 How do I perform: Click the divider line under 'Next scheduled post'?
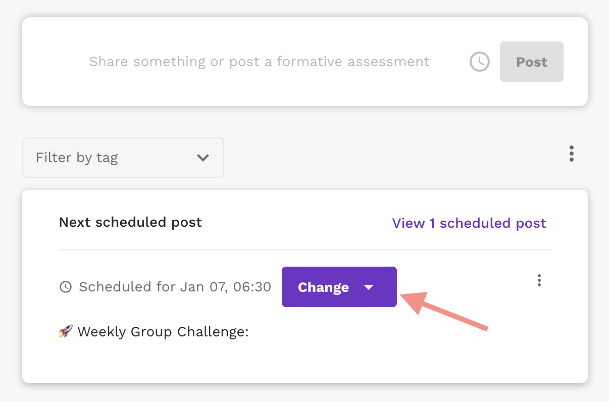click(x=305, y=250)
